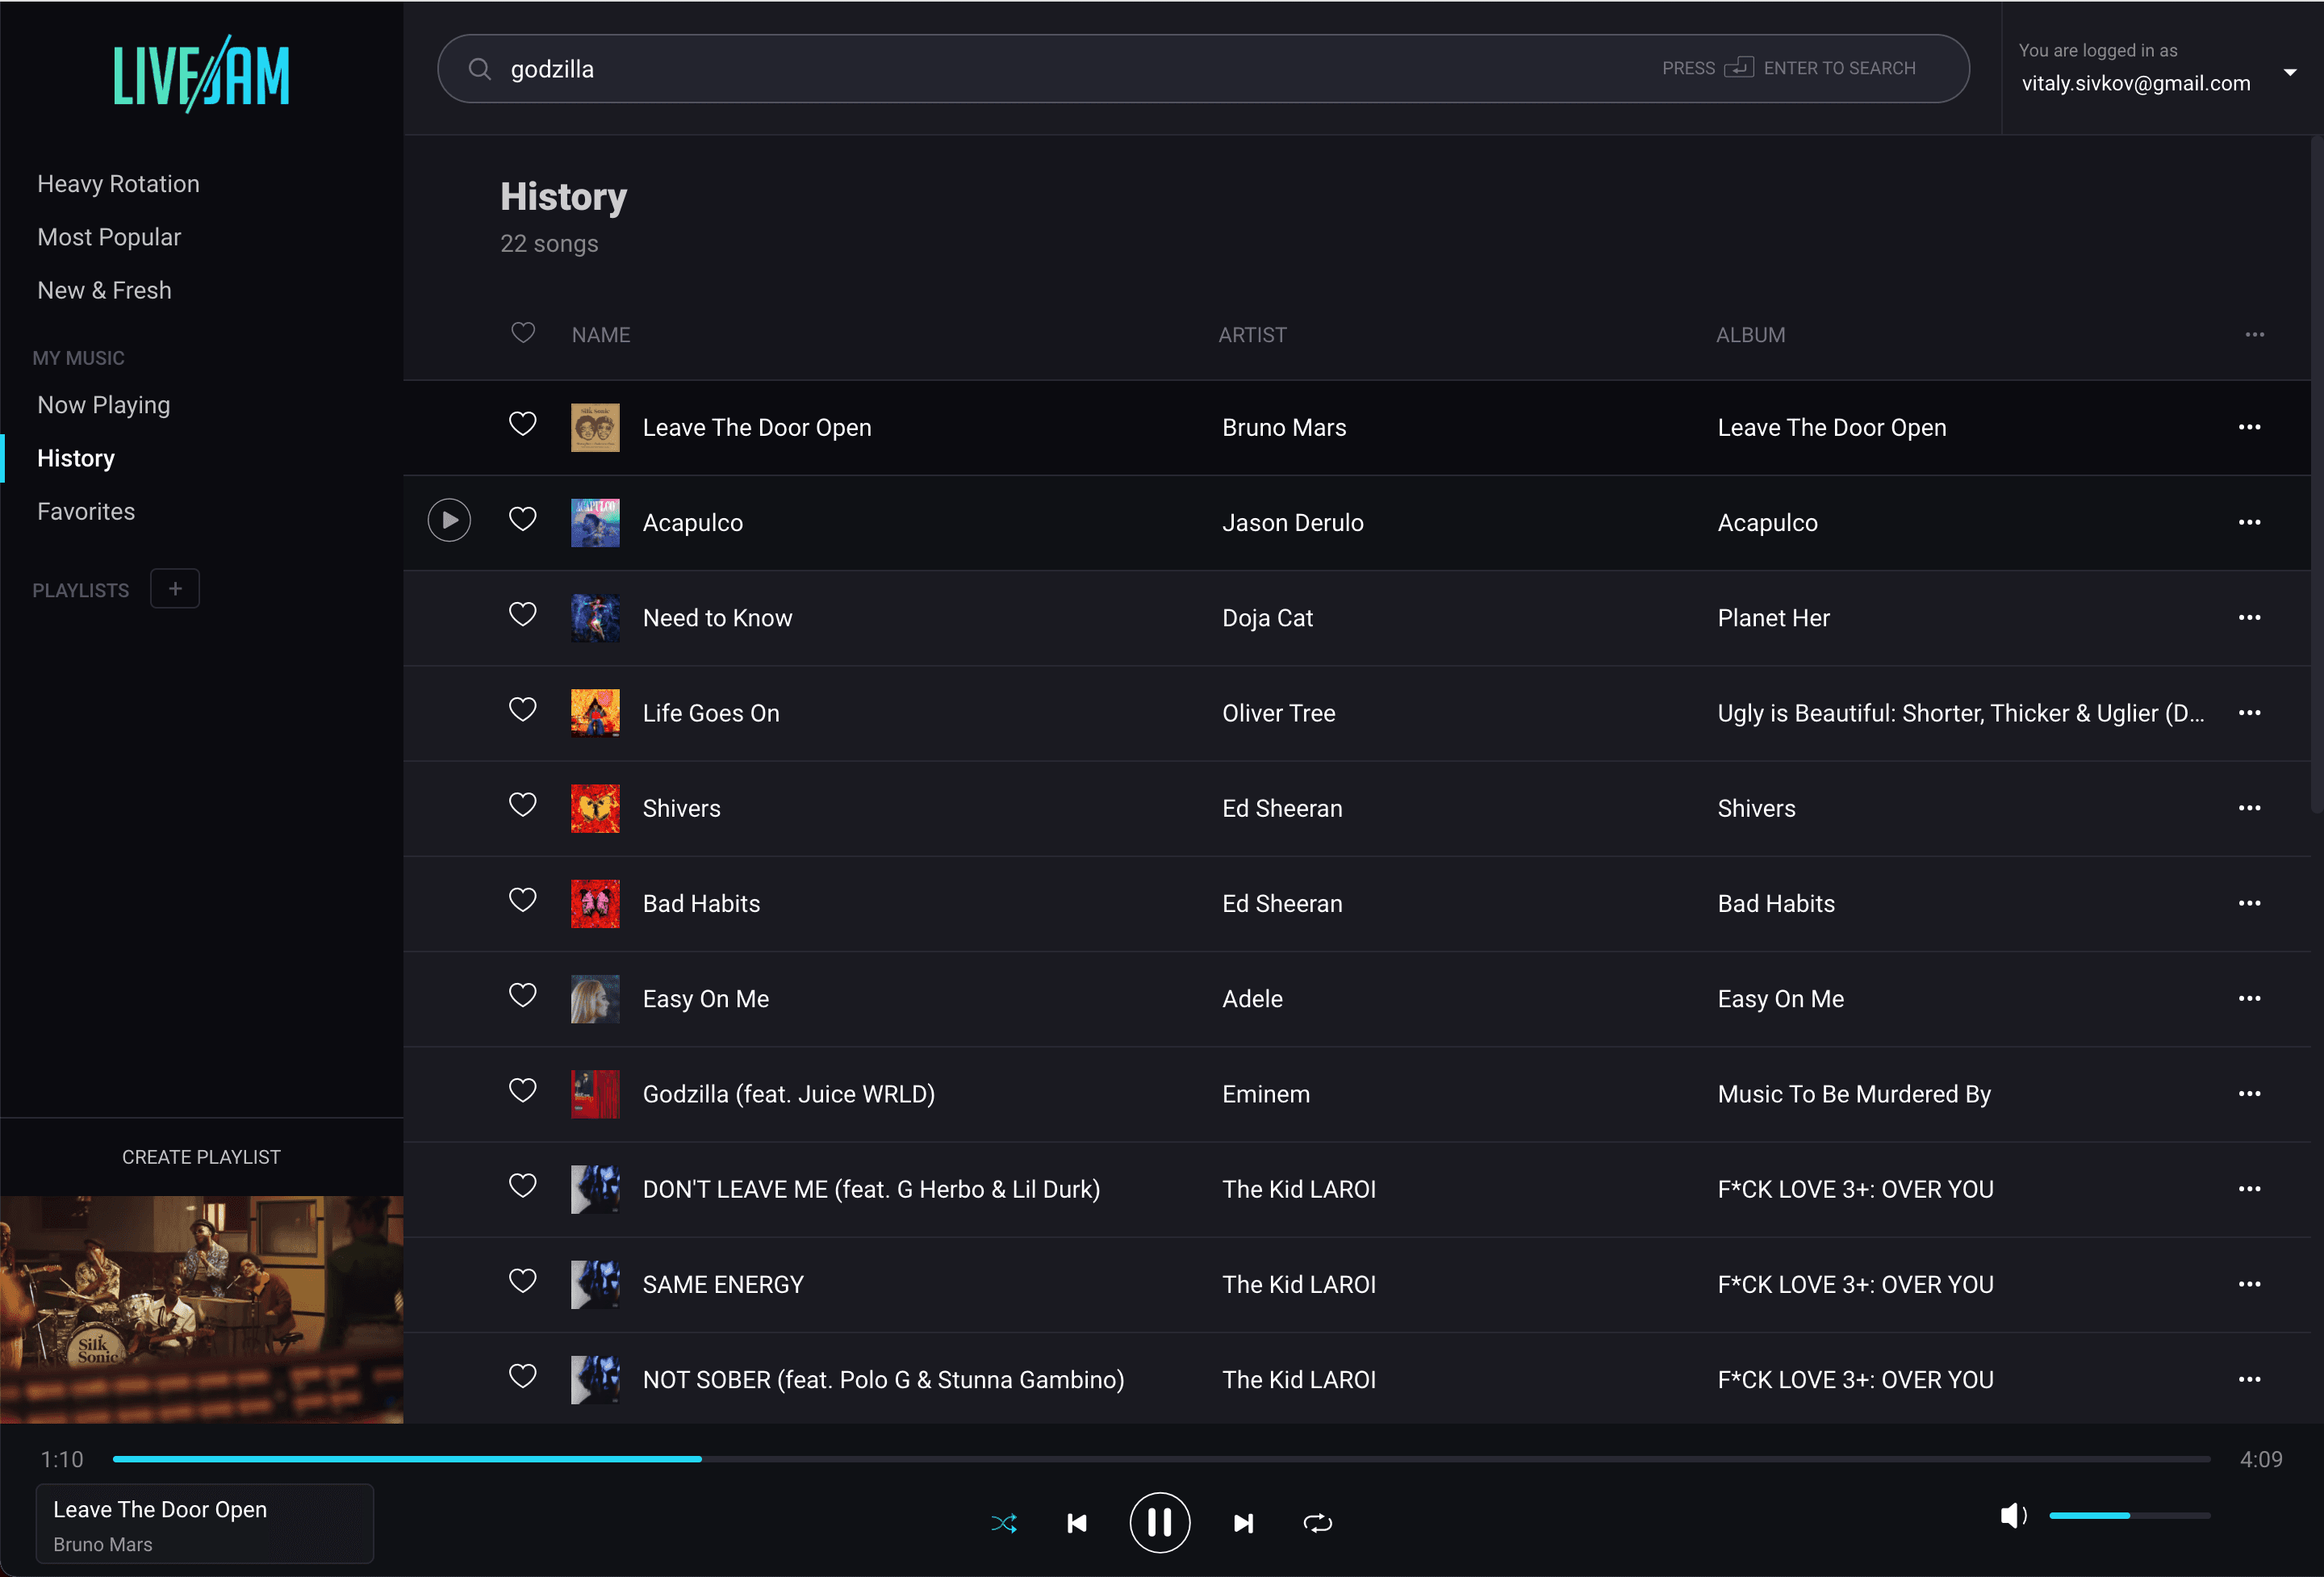Open Planet Her album link
Viewport: 2324px width, 1577px height.
coord(1773,618)
